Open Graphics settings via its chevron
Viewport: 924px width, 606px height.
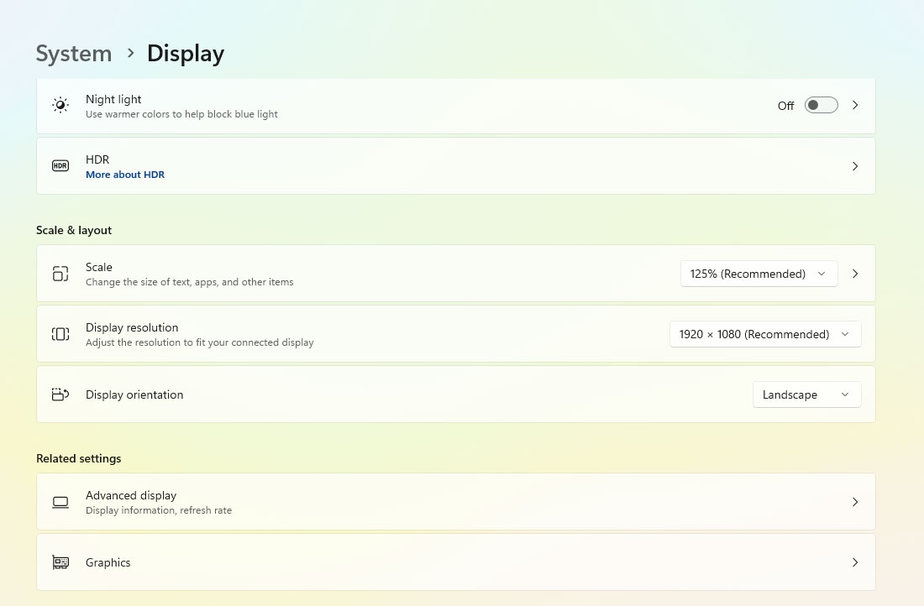click(855, 562)
